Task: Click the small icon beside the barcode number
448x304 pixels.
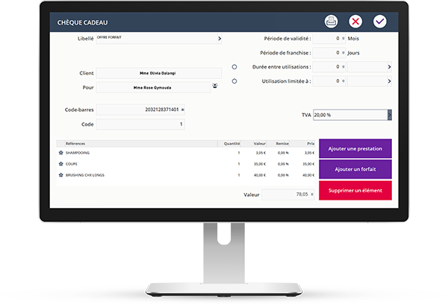Action: click(183, 110)
